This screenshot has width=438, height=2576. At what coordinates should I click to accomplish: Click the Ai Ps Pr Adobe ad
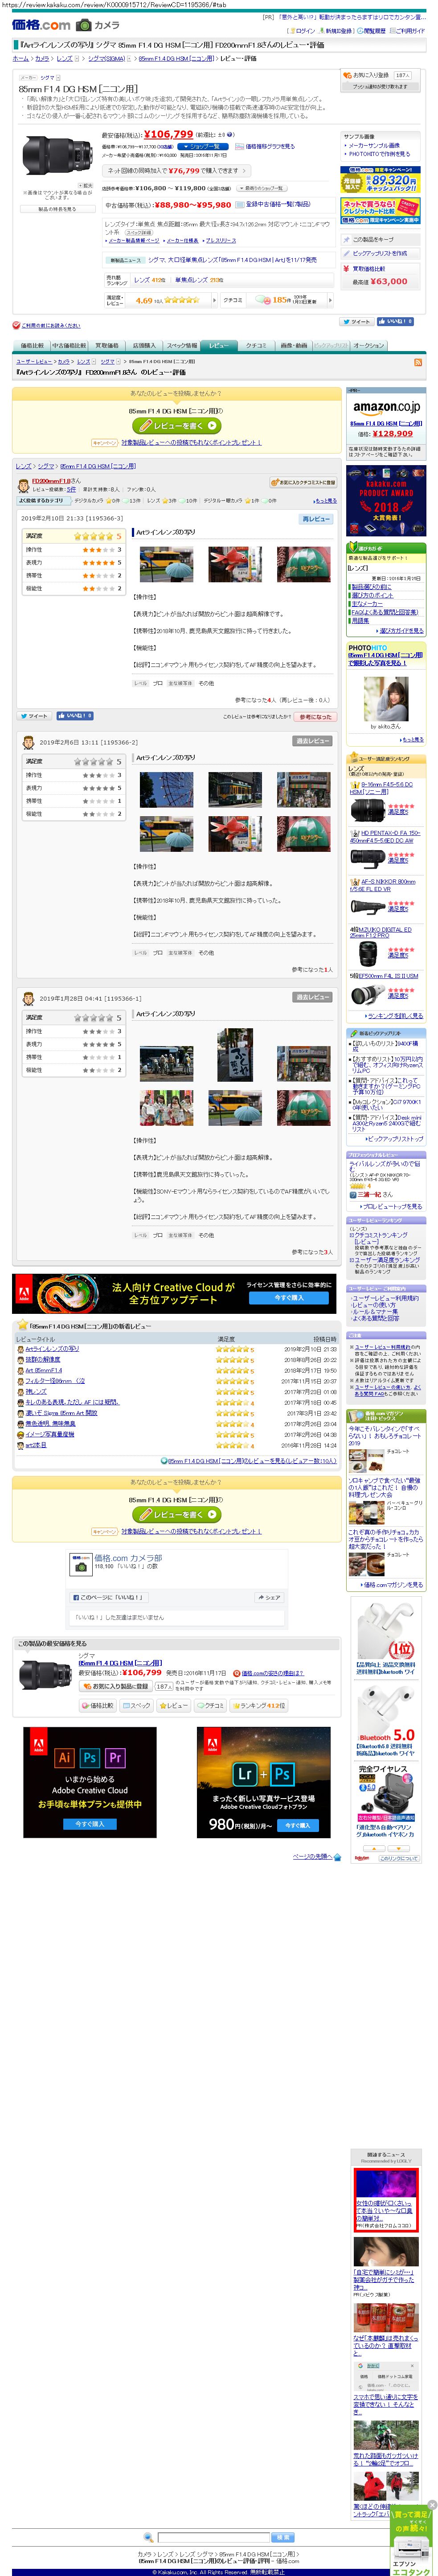tap(90, 1782)
